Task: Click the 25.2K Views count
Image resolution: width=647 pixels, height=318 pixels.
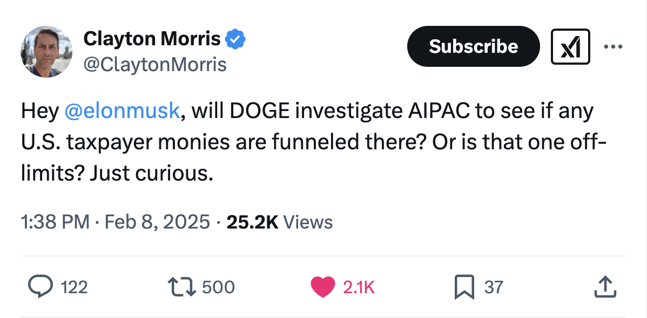Action: click(279, 223)
